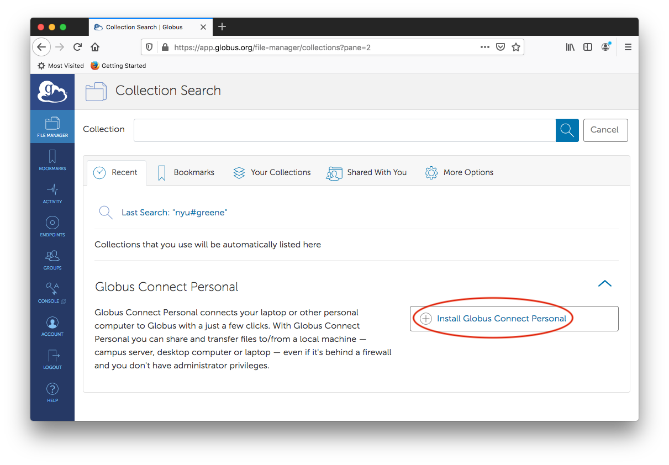Collapse the Globus Connect Personal section
Viewport: 669px width, 465px height.
[604, 284]
